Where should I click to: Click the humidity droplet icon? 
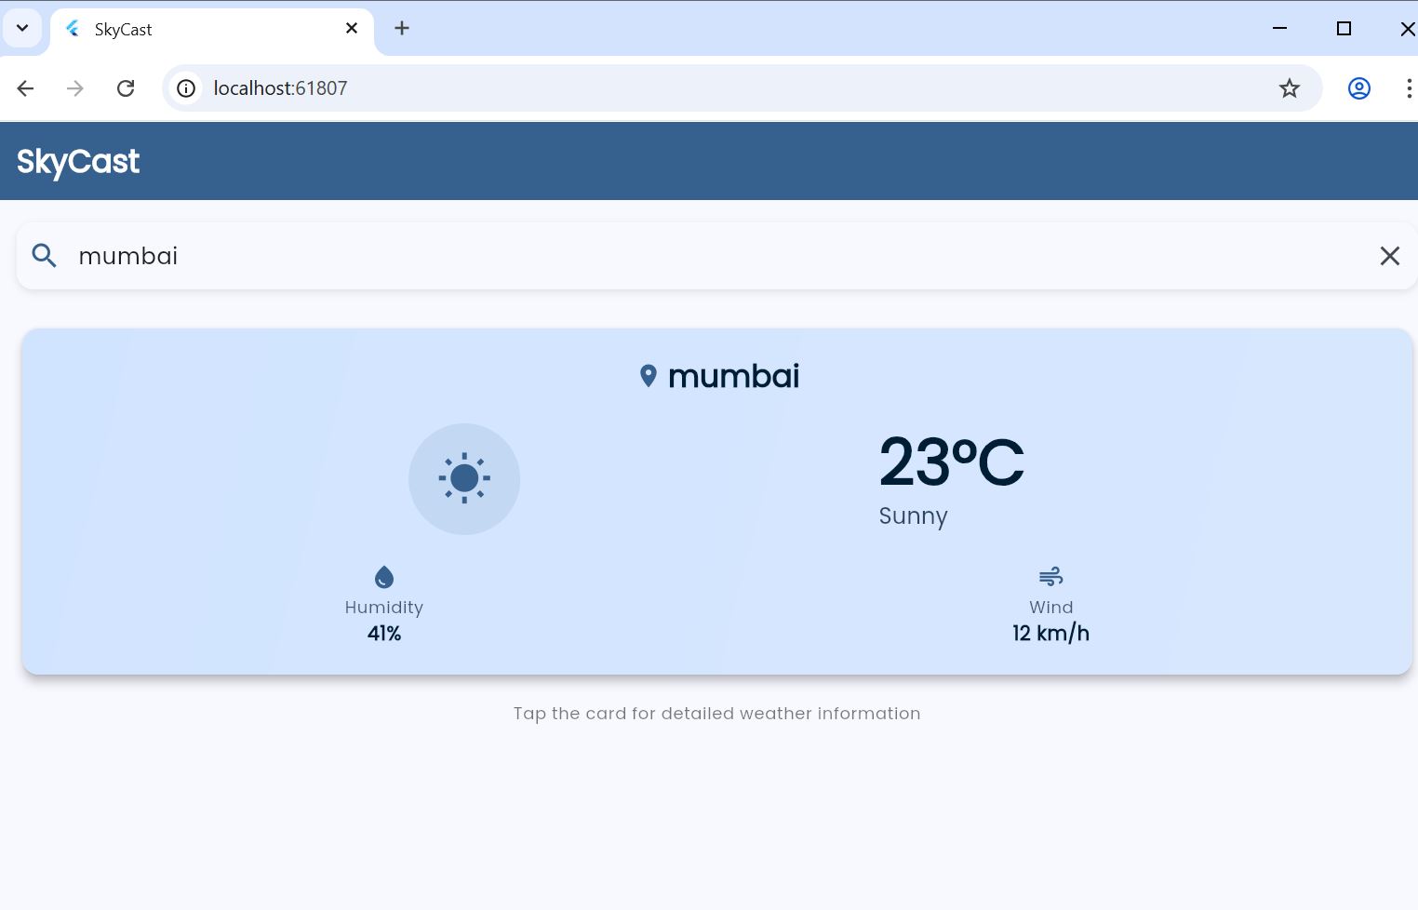pyautogui.click(x=383, y=577)
